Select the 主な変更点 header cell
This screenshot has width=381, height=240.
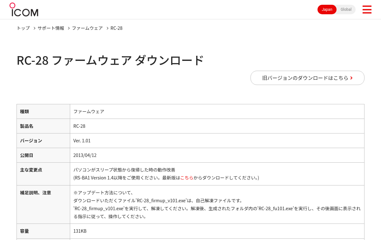click(x=43, y=174)
